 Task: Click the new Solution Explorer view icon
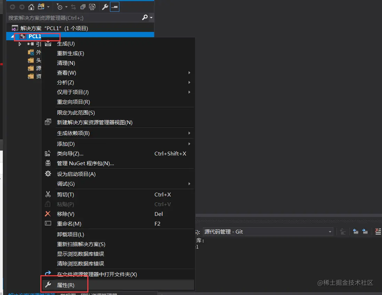pos(48,122)
